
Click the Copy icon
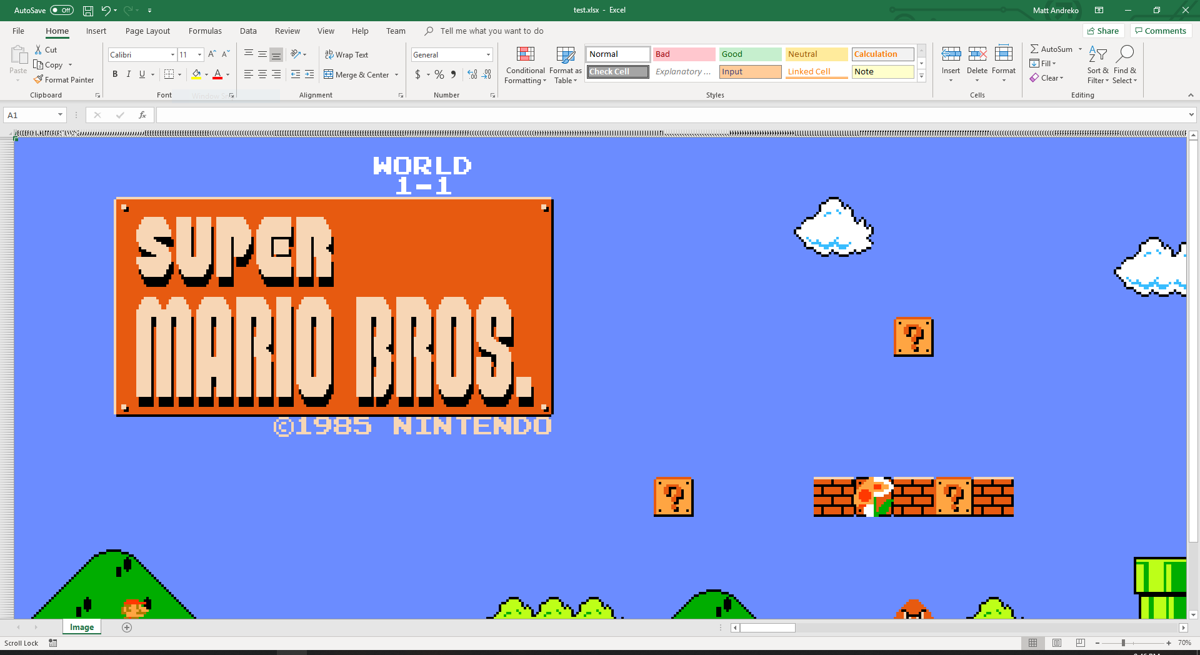(x=38, y=64)
